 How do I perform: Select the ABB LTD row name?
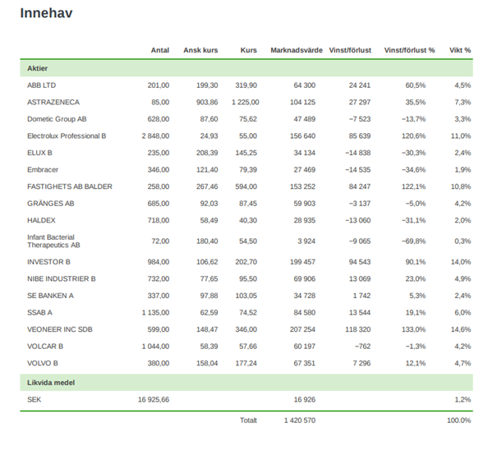point(42,85)
